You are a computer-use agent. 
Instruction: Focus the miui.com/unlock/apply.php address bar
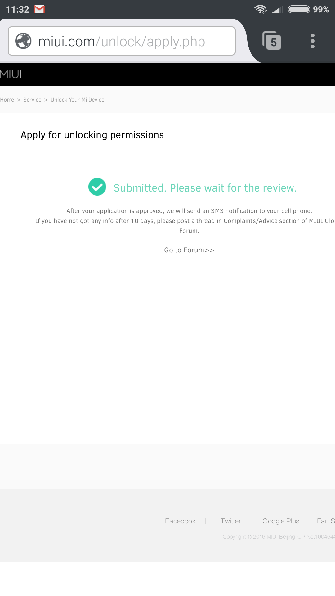point(122,41)
